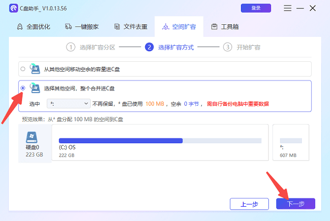
Task: Click the 硬盘0 drive icon
Action: [x=32, y=137]
